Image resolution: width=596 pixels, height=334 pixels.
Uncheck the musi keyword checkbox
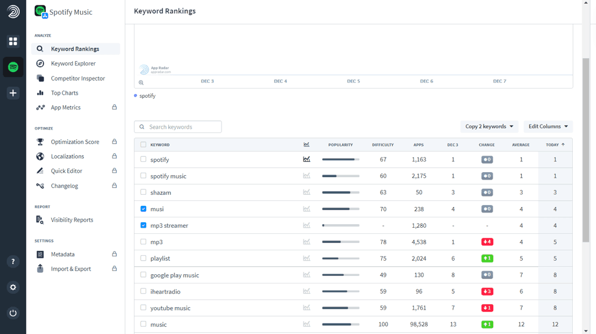pos(143,209)
